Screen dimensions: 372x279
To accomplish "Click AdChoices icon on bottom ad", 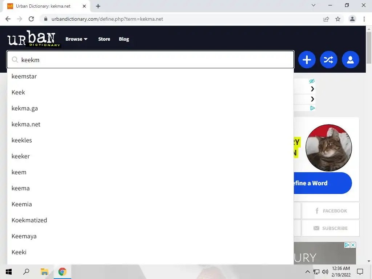I will point(347,245).
